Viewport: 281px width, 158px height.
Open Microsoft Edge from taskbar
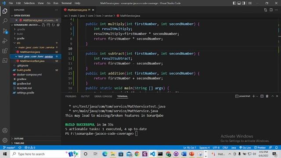104,154
